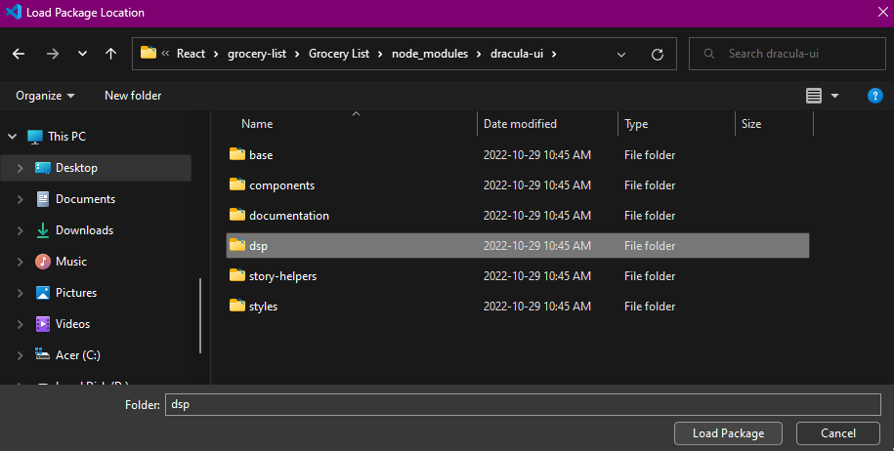Select This PC in navigation pane
894x451 pixels.
coord(66,137)
